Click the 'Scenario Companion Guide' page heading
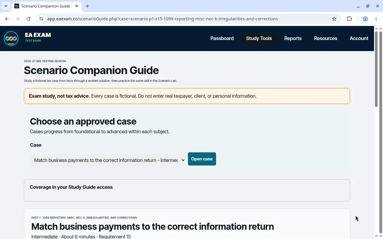Screen dimensions: 383x239 pyautogui.click(x=91, y=70)
